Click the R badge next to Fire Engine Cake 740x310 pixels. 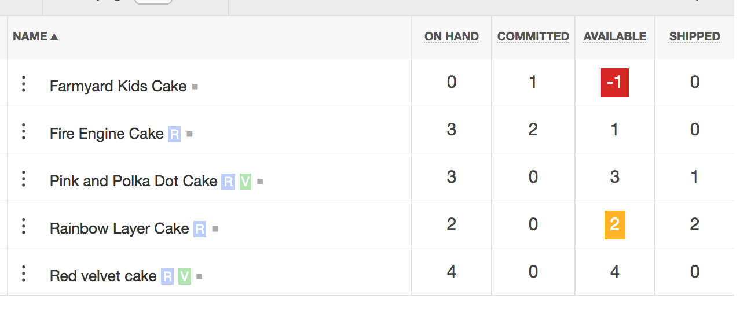tap(174, 134)
